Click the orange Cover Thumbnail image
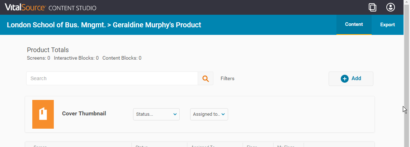 click(43, 114)
